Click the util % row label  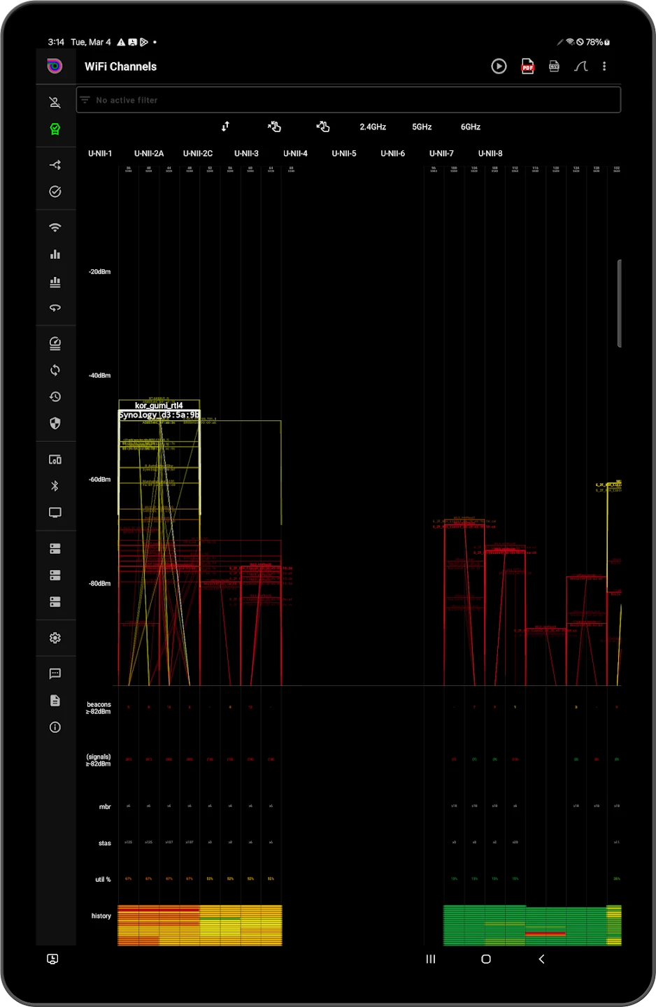pyautogui.click(x=103, y=880)
